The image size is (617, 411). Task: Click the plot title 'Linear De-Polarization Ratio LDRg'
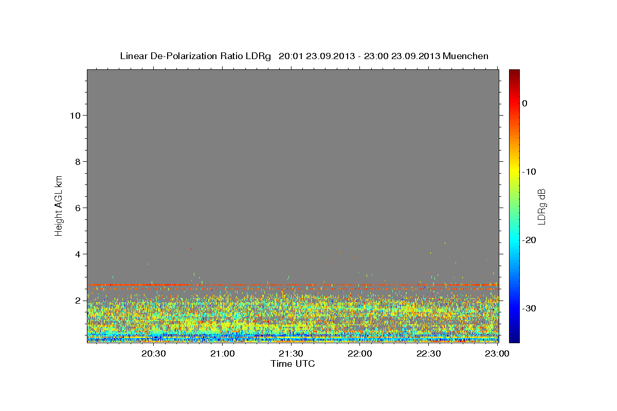click(x=195, y=56)
